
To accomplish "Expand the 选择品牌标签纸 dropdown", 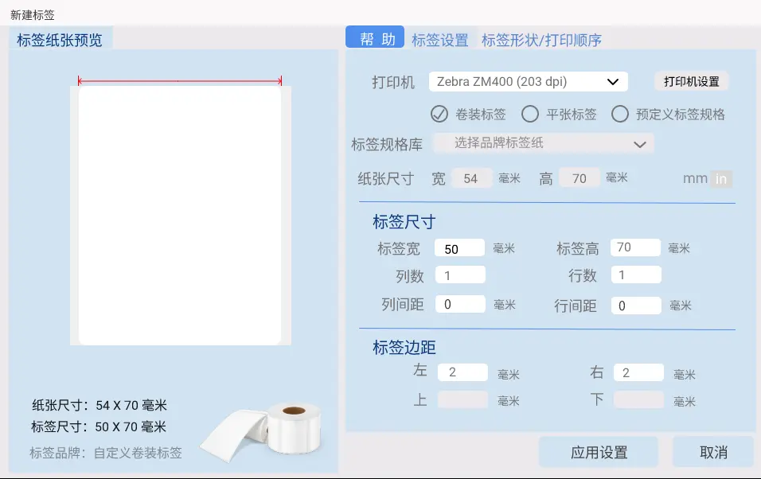I will (x=543, y=143).
